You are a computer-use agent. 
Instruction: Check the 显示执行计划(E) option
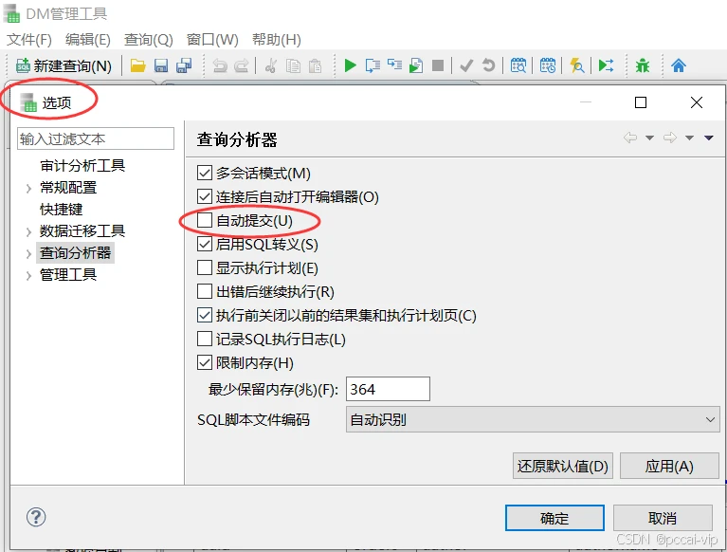point(205,268)
